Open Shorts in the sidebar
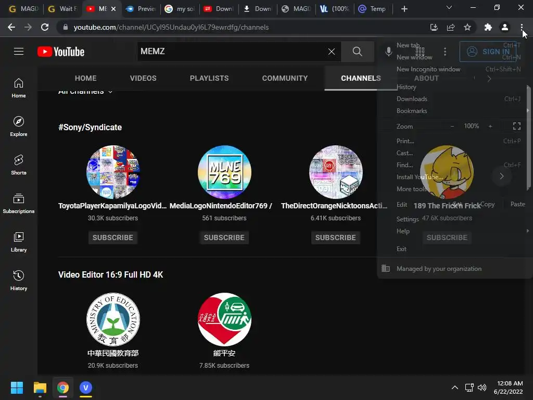Screen dimensions: 533x400 click(19, 165)
